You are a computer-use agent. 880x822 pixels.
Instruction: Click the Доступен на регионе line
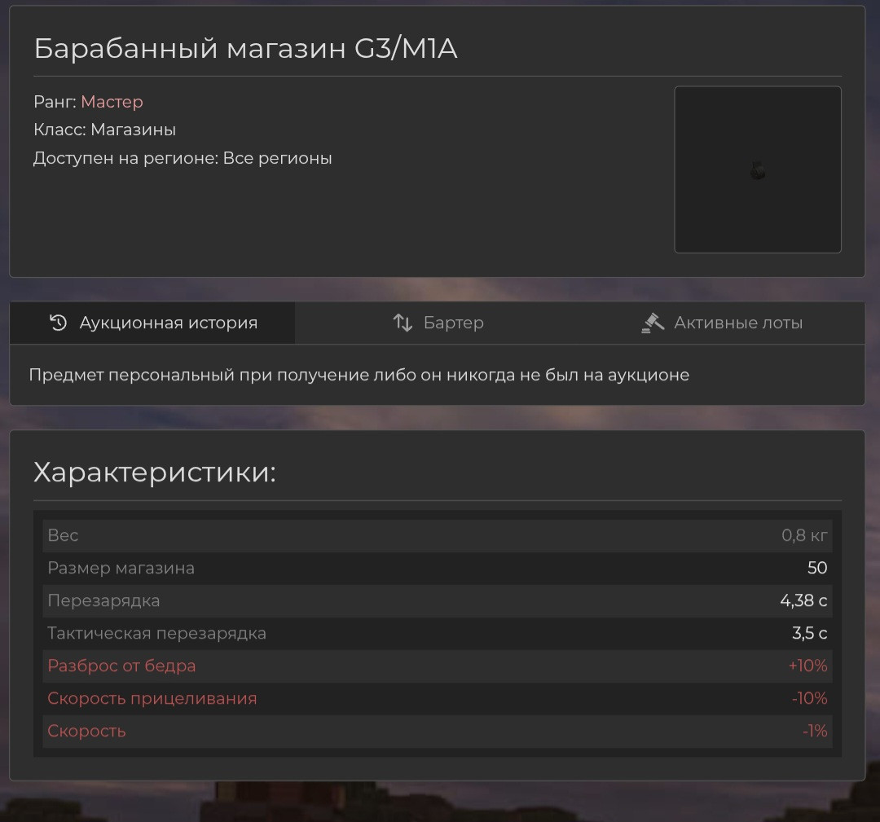tap(183, 158)
